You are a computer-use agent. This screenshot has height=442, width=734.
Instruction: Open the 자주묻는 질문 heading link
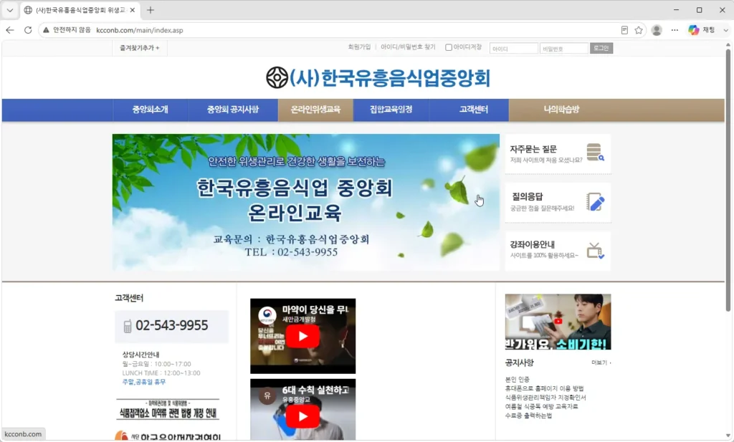tap(533, 149)
